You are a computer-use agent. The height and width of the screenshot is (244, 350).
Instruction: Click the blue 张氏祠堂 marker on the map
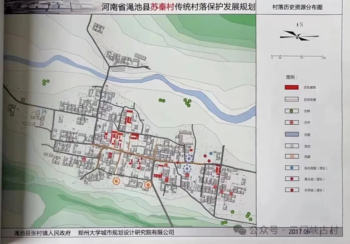pos(211,153)
